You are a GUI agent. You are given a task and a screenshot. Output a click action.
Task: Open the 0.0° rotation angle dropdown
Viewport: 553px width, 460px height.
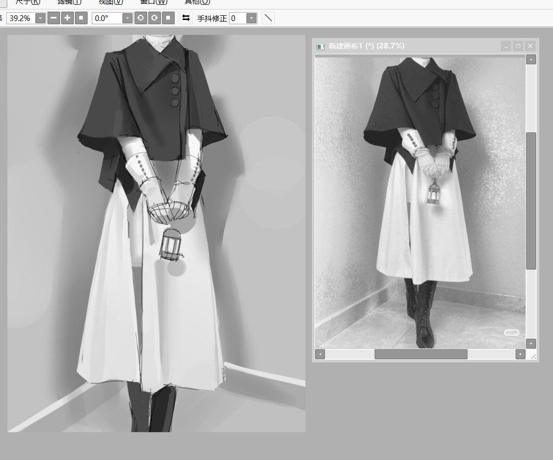pyautogui.click(x=127, y=18)
